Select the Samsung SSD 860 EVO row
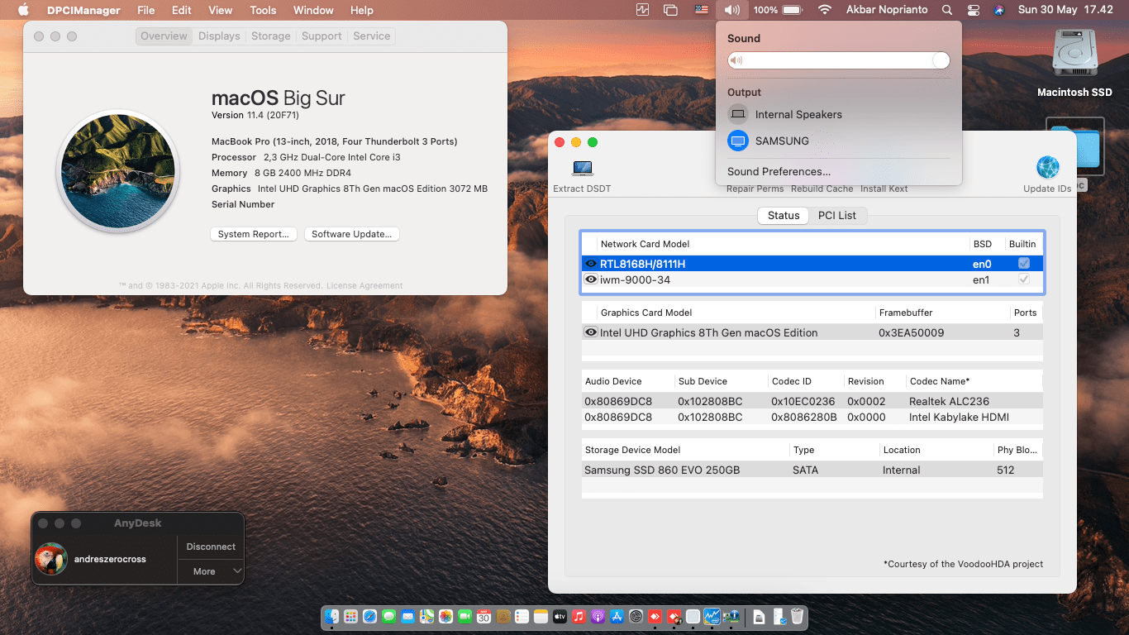Viewport: 1129px width, 635px height. [812, 470]
